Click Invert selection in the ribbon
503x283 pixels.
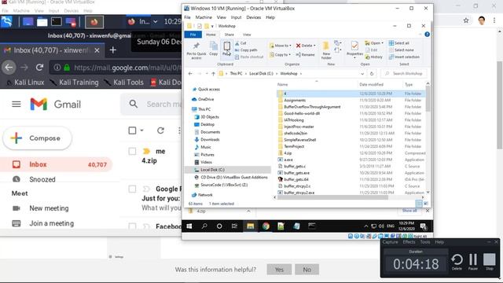pos(404,57)
